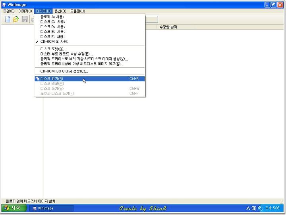Select checked CD-ROM G: 사용 option
Viewport: 286px width, 215px height.
point(89,42)
